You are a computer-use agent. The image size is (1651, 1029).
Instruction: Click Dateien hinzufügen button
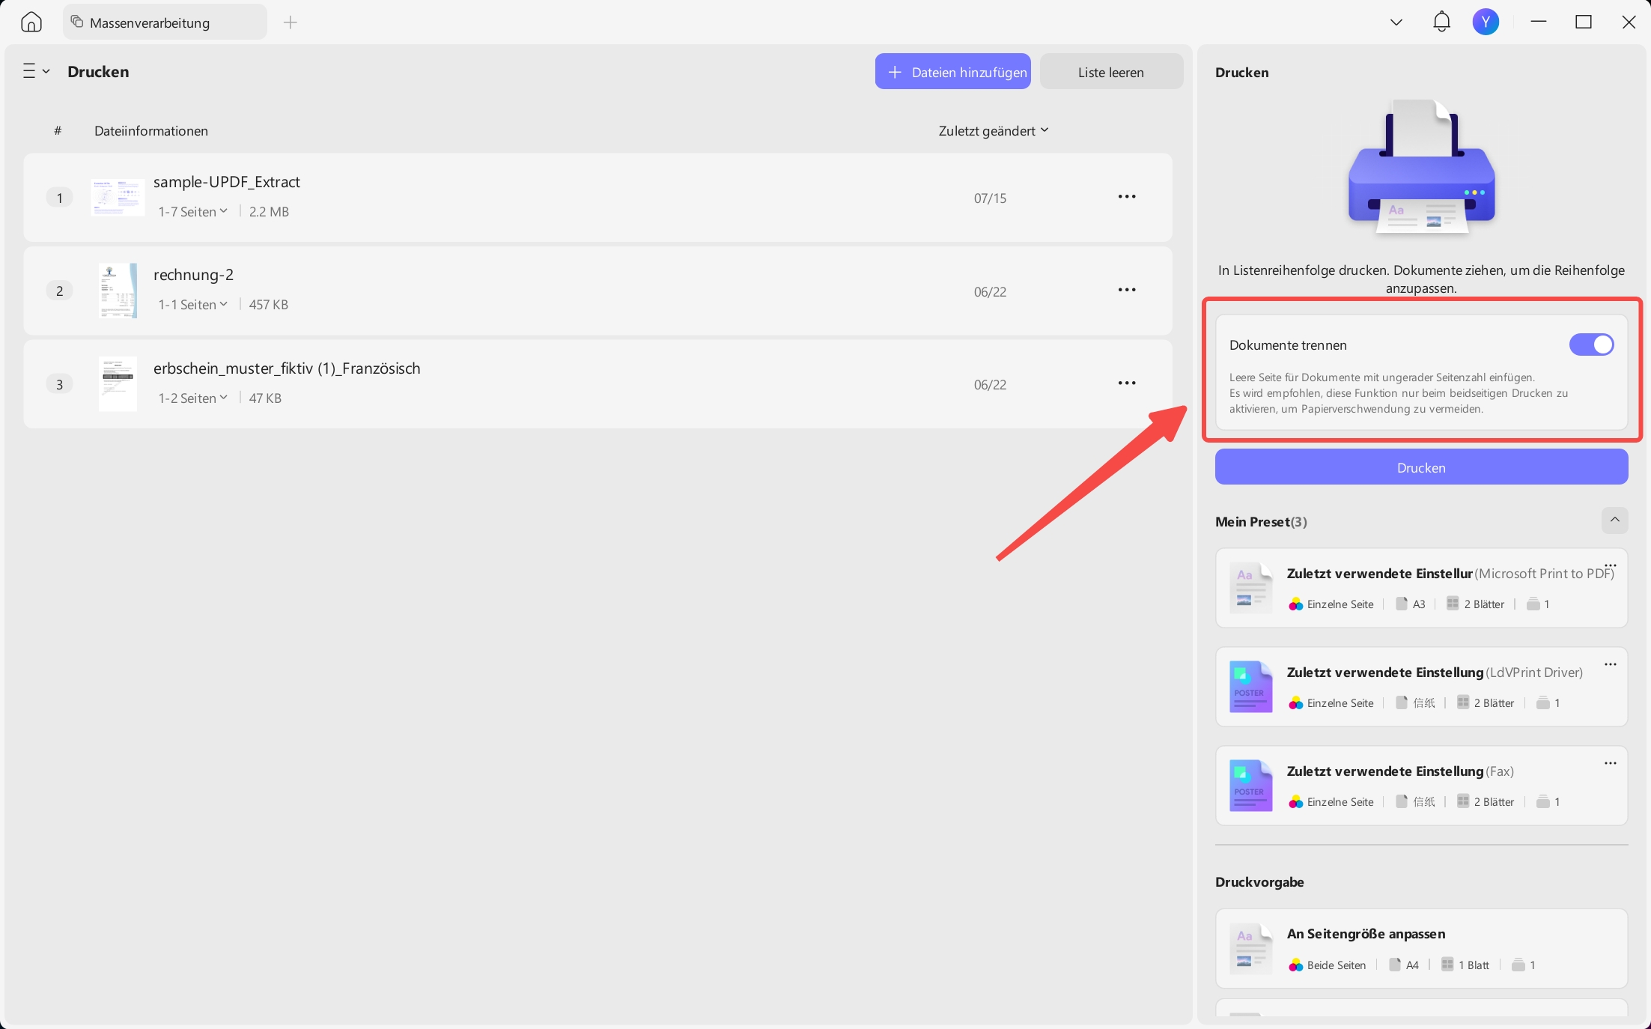(x=953, y=72)
